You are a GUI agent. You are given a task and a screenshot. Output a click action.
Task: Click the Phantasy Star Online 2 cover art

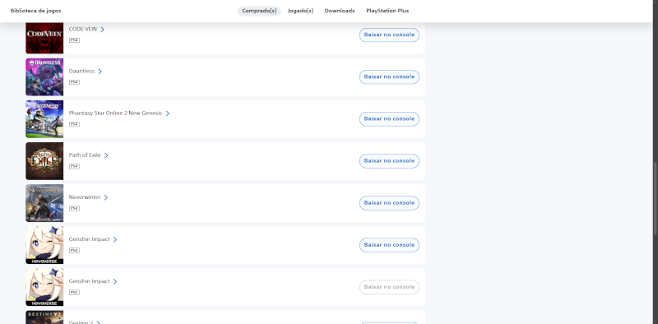(44, 119)
